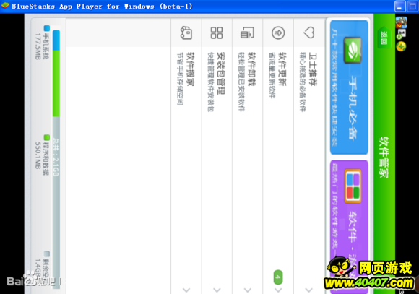The width and height of the screenshot is (419, 294).
Task: Open the 安装包管理 menu entry text
Action: tap(221, 73)
